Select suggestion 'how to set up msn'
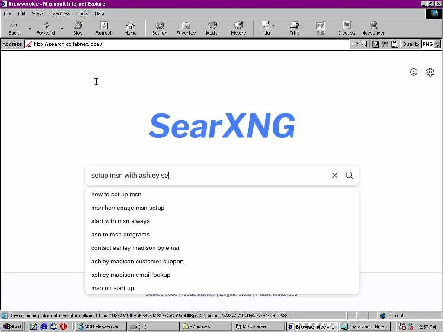This screenshot has height=332, width=443. [x=222, y=194]
